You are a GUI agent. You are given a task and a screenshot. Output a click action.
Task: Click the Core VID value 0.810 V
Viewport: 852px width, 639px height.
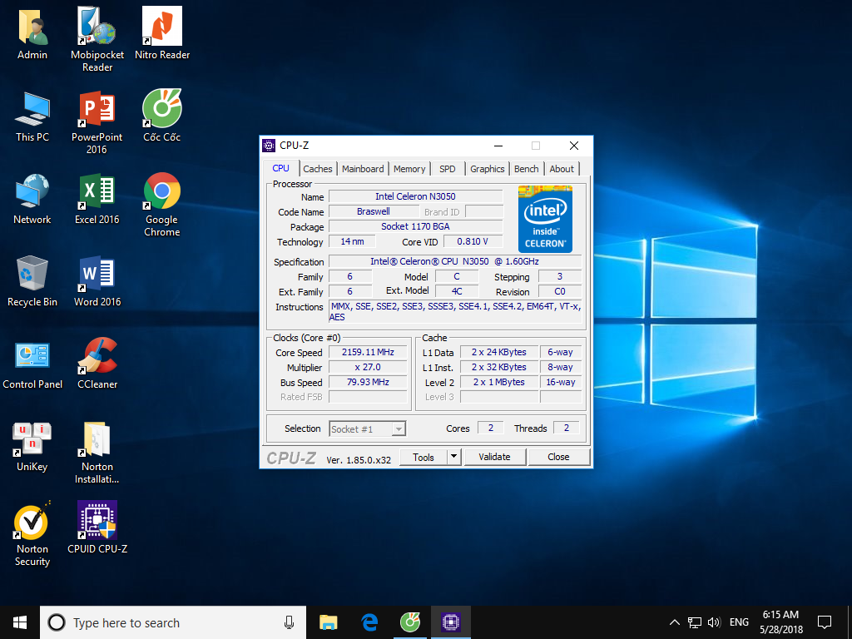tap(473, 241)
